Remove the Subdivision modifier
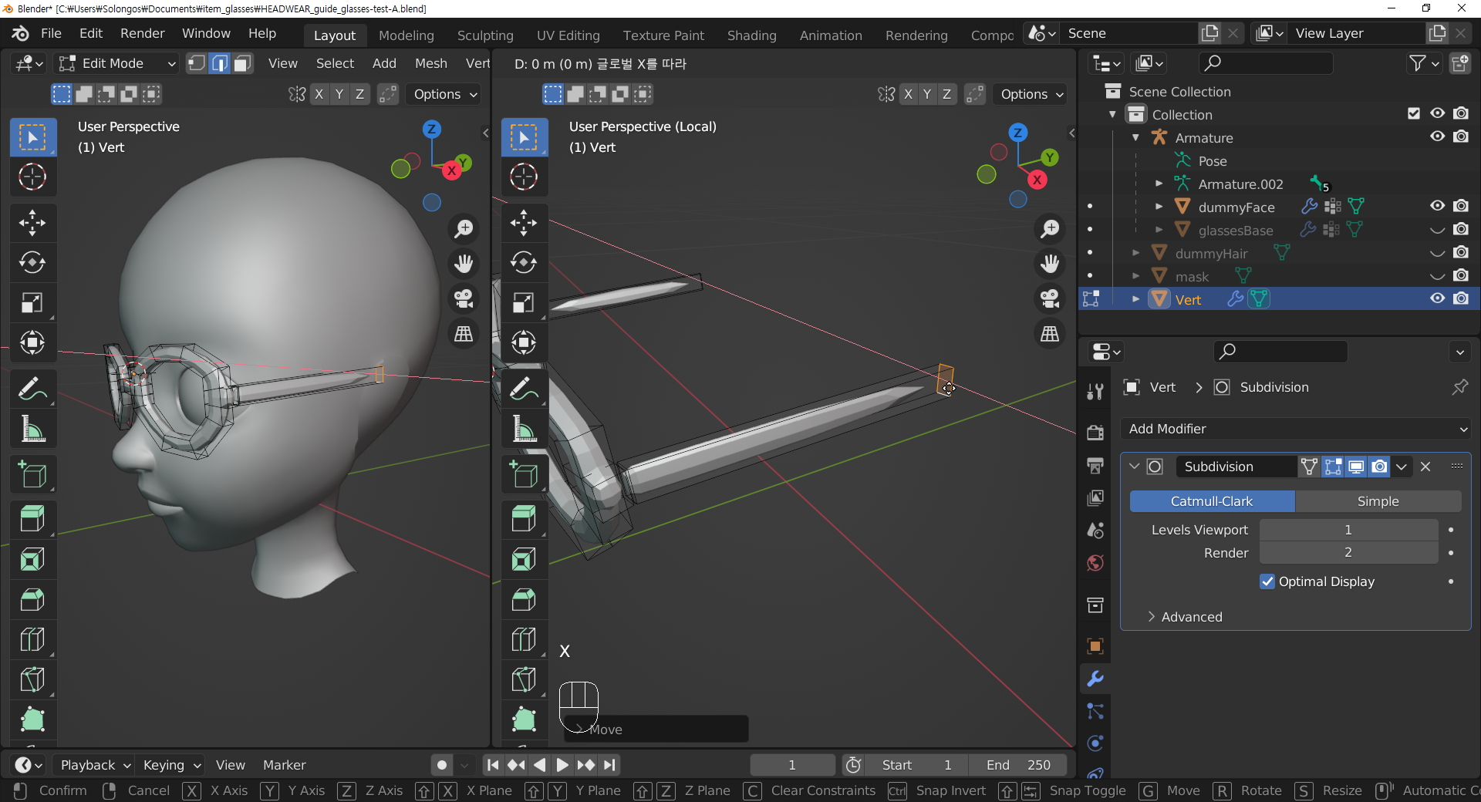 (x=1425, y=467)
